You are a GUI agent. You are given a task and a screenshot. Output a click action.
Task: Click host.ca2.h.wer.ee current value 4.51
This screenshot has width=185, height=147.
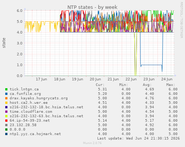coord(102,103)
